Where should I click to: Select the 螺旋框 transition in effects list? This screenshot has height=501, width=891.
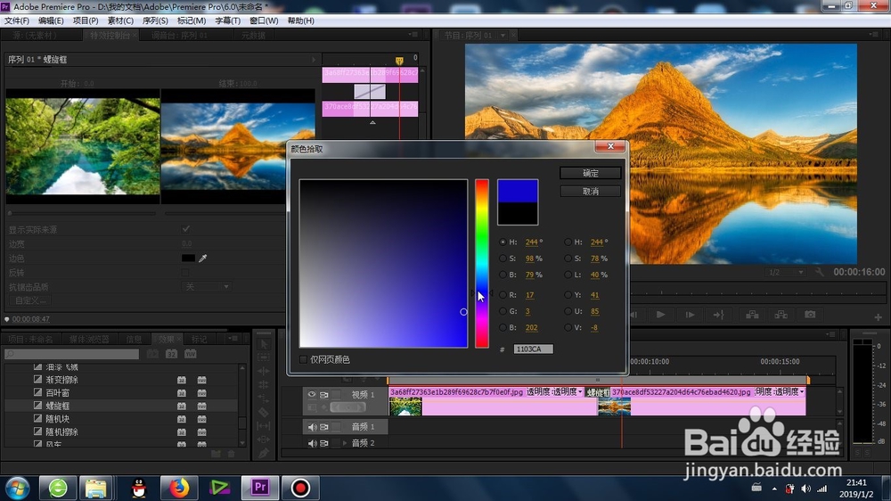pyautogui.click(x=121, y=406)
